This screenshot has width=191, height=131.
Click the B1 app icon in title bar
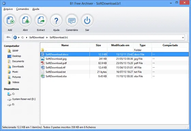pos(4,3)
